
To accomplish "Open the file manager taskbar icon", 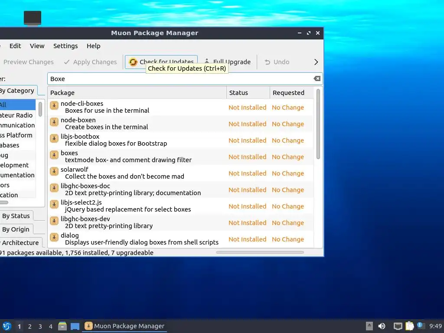I will point(62,326).
